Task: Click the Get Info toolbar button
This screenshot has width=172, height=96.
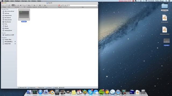Action: coord(40,5)
